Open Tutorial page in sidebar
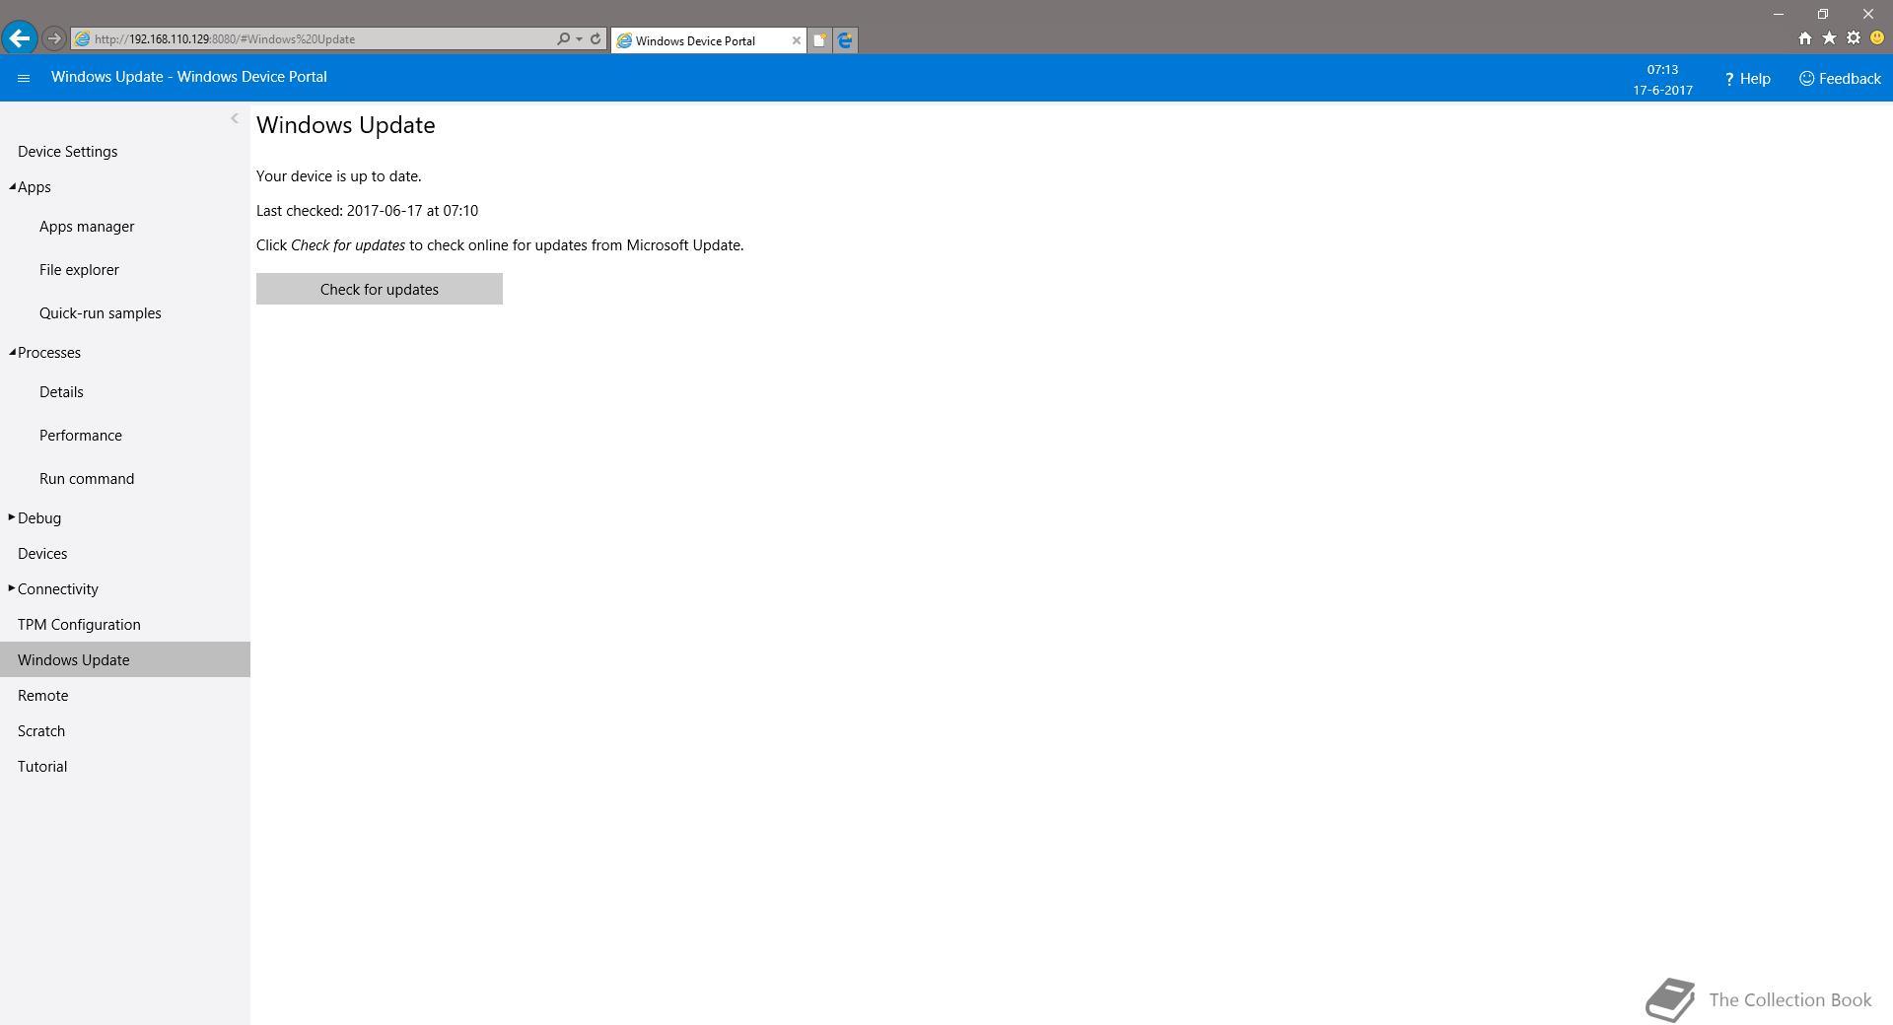Viewport: 1893px width, 1025px height. 42,767
